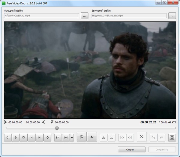Step back with the left arrow button
This screenshot has height=157, width=180.
pos(8,138)
